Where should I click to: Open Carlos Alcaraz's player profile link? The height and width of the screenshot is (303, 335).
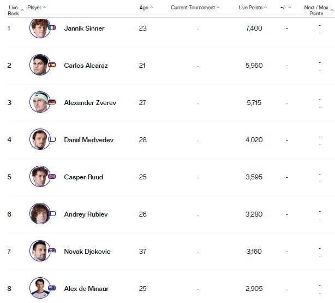(x=86, y=65)
